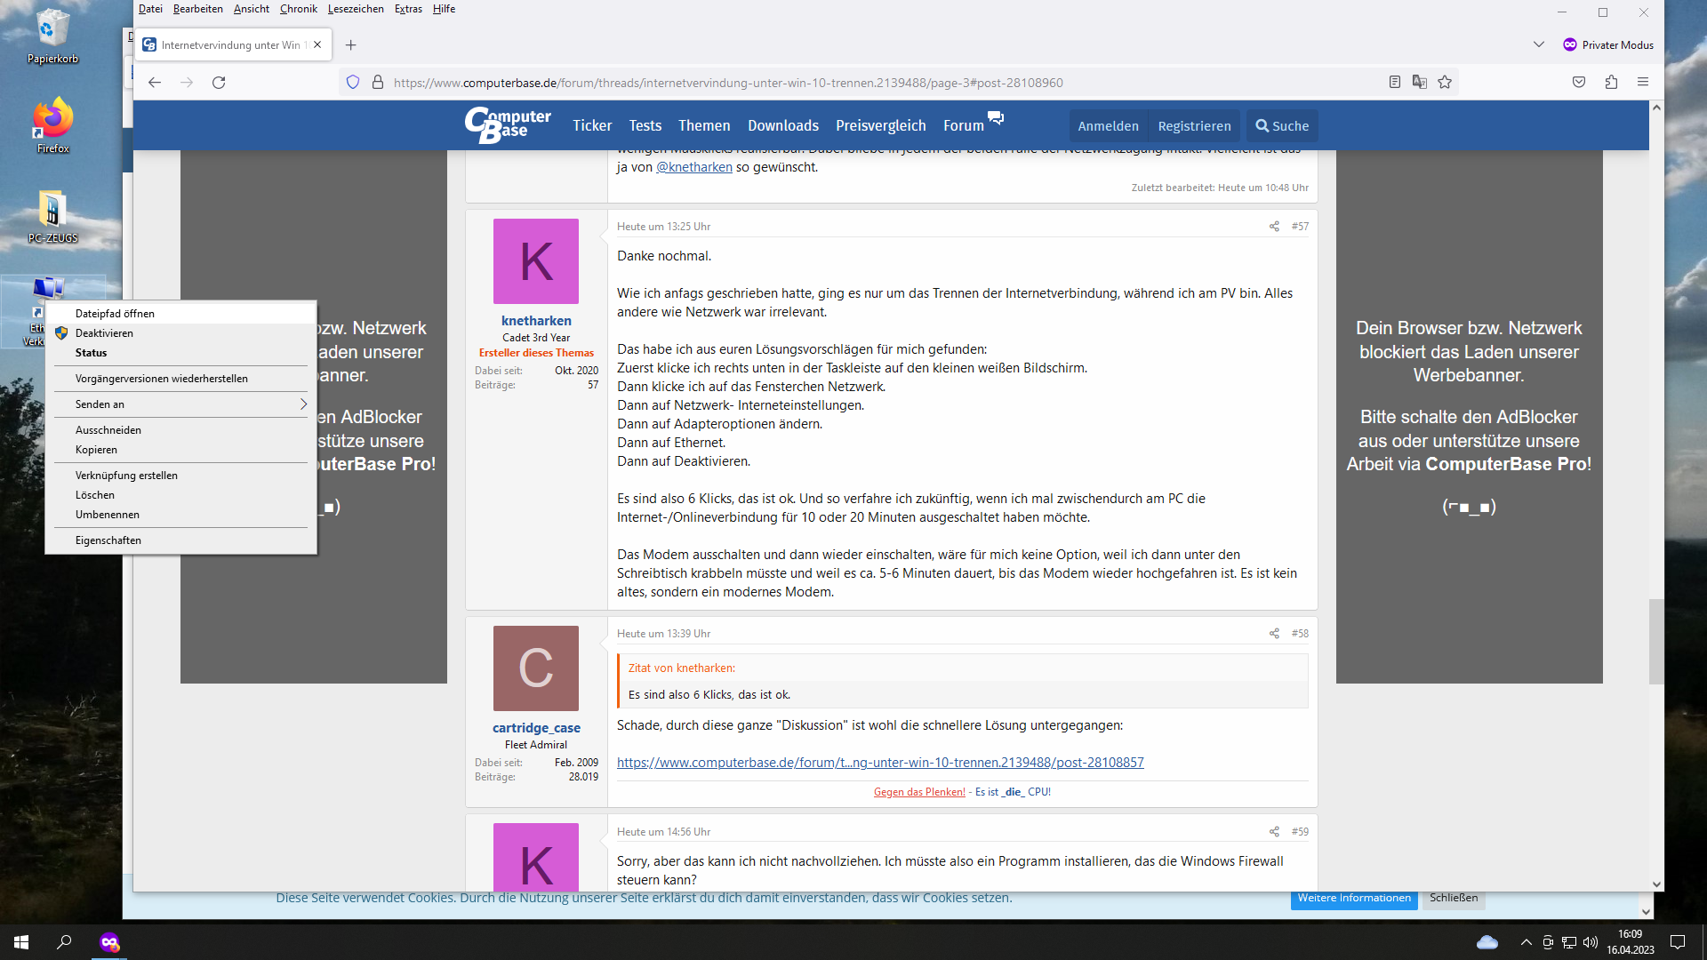Click the page vertical scrollbar thumb
Viewport: 1707px width, 960px height.
click(x=1655, y=640)
